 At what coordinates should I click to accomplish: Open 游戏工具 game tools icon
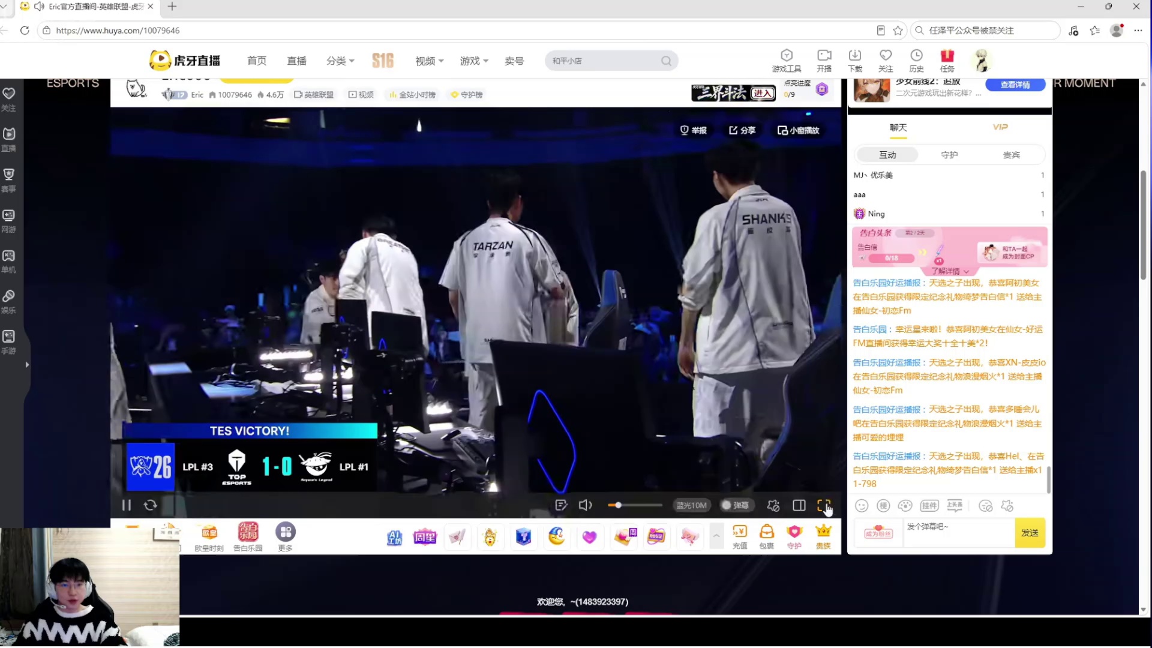(x=787, y=61)
